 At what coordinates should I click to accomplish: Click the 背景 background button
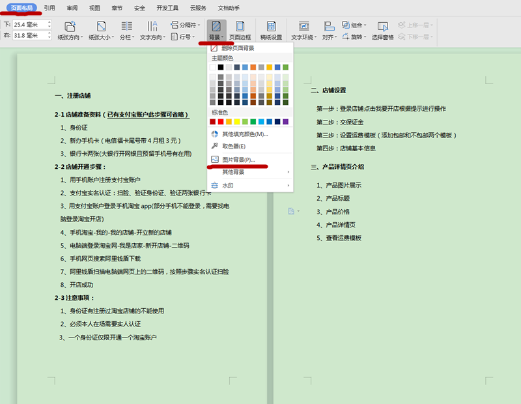click(x=216, y=30)
